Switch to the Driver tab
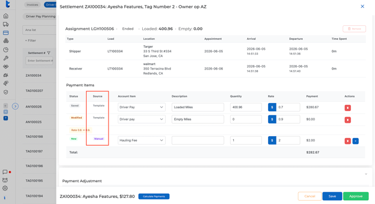This screenshot has width=375, height=204. [50, 5]
